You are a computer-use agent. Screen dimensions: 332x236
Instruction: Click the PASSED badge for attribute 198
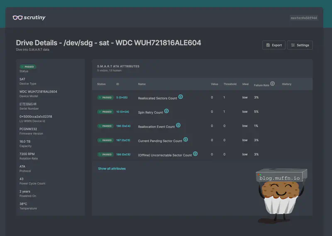click(105, 154)
